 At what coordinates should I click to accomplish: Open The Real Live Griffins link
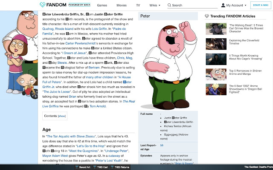[89, 104]
